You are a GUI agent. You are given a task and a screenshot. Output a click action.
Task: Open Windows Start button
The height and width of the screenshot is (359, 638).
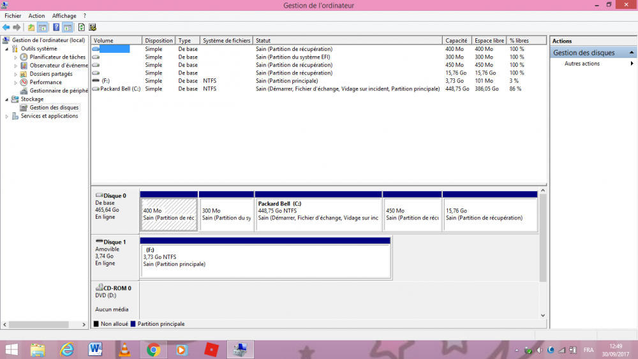[x=11, y=349]
